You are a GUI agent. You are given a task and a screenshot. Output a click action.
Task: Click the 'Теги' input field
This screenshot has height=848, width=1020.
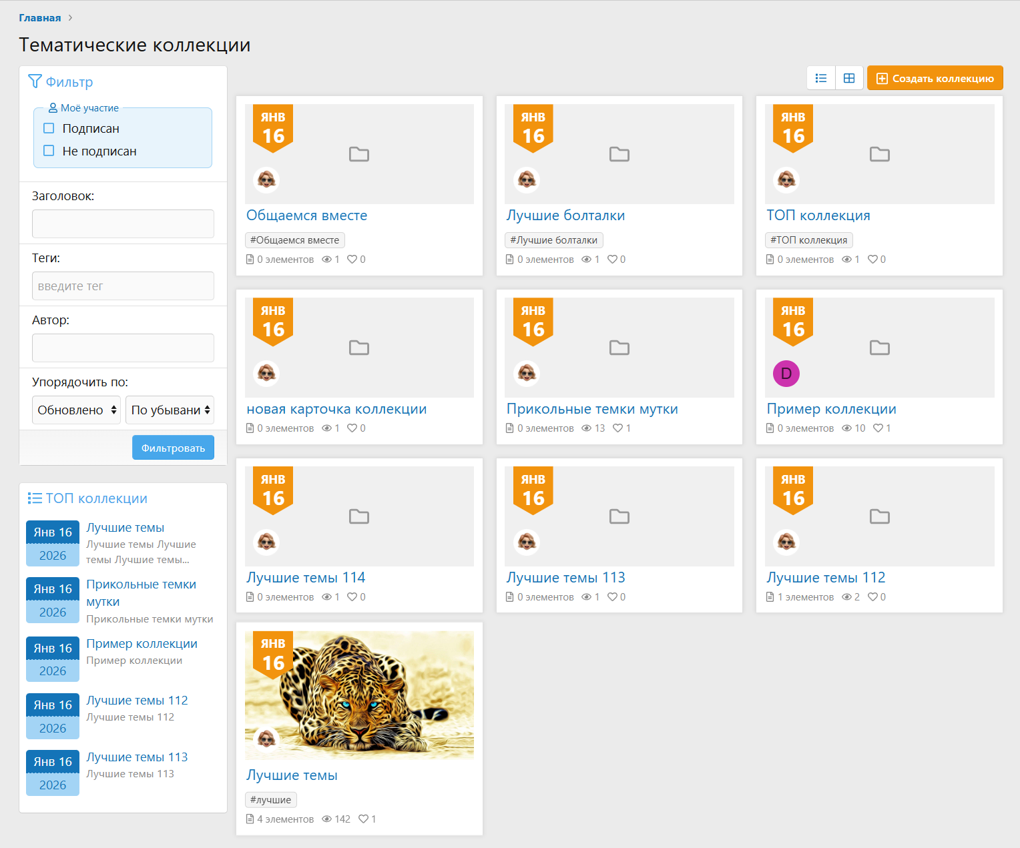[x=123, y=286]
